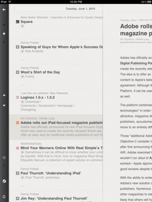Click the Loginox feed icon
The height and width of the screenshot is (202, 152).
17,98
